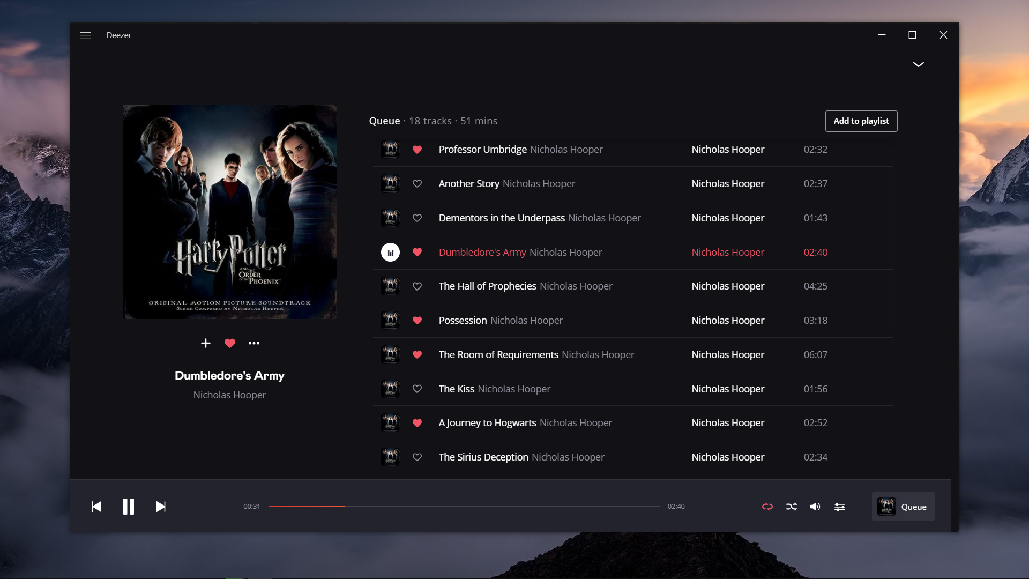
Task: Skip to the next track
Action: point(161,507)
